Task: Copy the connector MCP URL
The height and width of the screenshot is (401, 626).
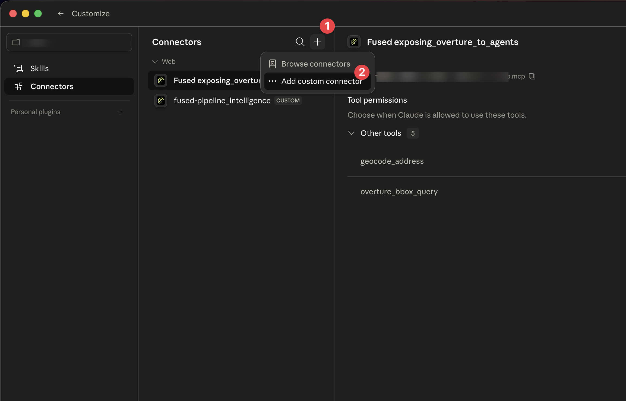Action: point(532,76)
